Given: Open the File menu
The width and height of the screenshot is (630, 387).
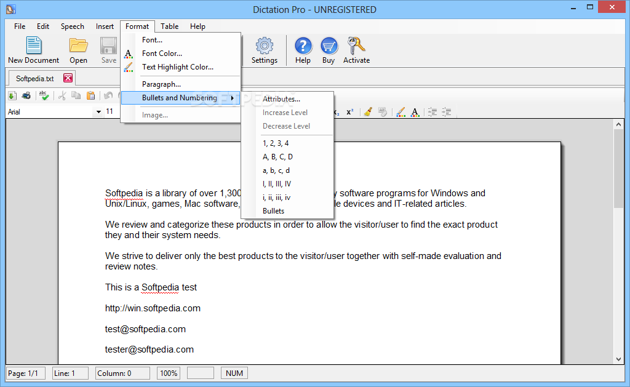Looking at the screenshot, I should pos(20,26).
